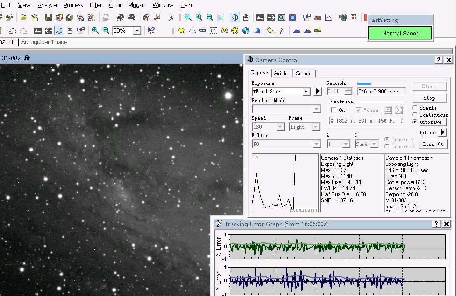Click the Redo arrow icon

click(x=23, y=30)
